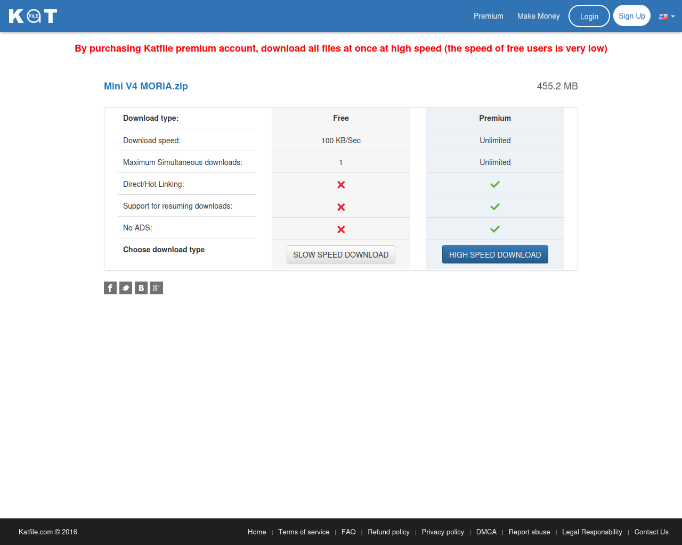
Task: Share via the B social icon
Action: [141, 288]
